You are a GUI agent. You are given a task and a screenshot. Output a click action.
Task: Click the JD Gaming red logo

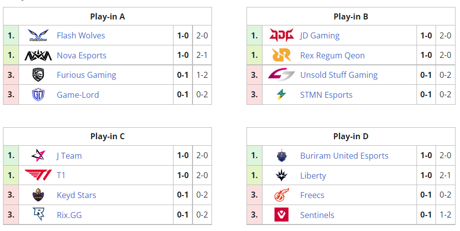[x=281, y=35]
